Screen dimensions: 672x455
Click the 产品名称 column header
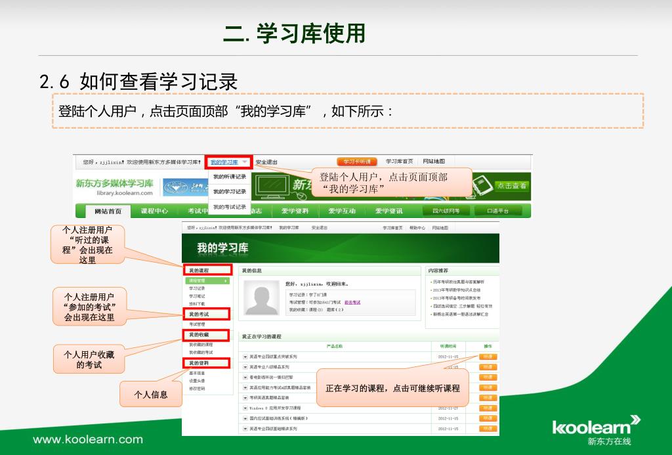coord(334,346)
